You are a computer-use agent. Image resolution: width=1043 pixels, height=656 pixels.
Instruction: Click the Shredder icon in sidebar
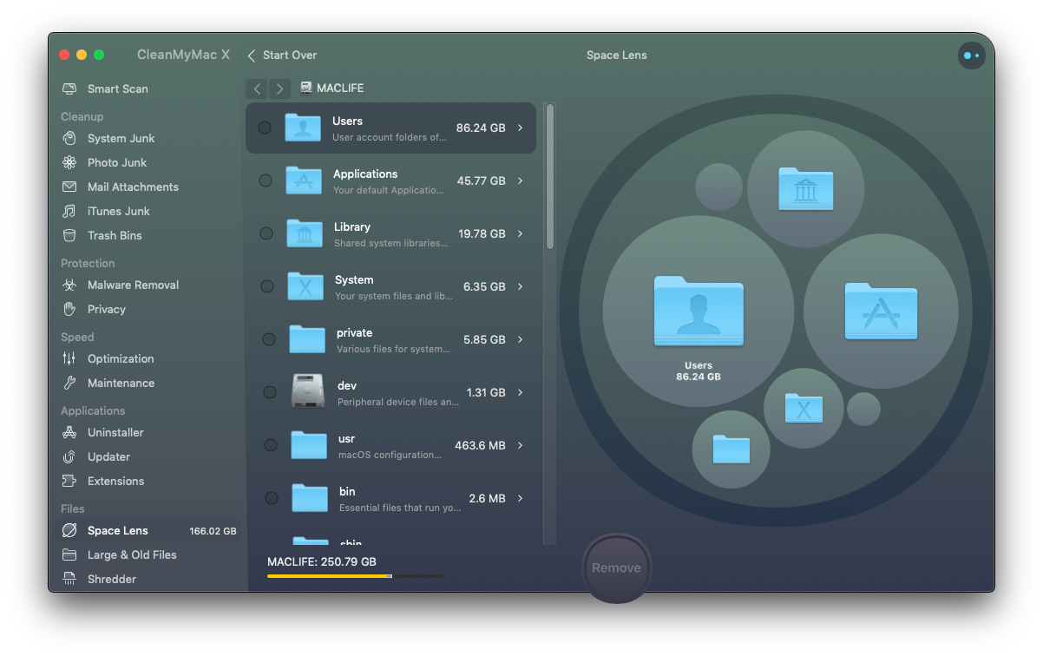(69, 580)
